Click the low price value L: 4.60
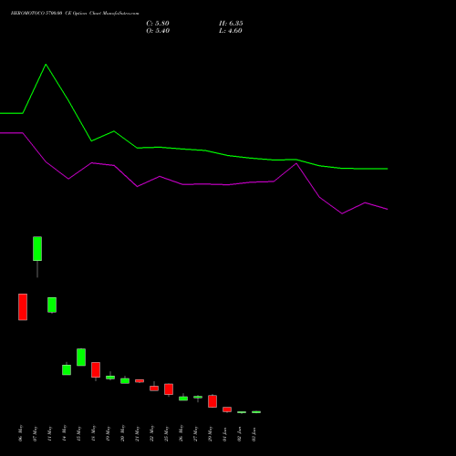The height and width of the screenshot is (456, 456). point(231,31)
